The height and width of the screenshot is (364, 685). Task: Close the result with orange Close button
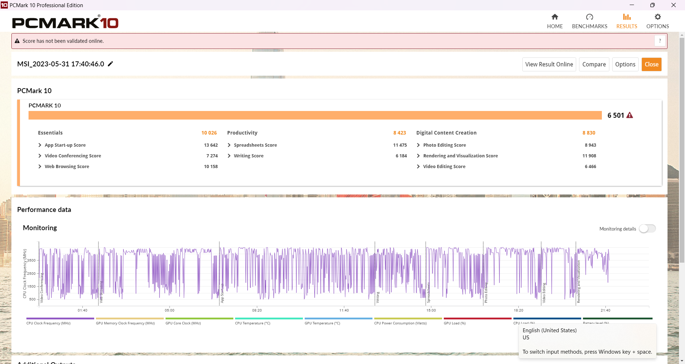point(651,64)
